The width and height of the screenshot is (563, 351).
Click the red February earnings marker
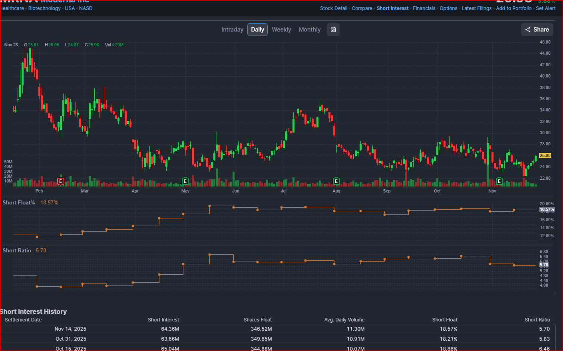tap(61, 181)
